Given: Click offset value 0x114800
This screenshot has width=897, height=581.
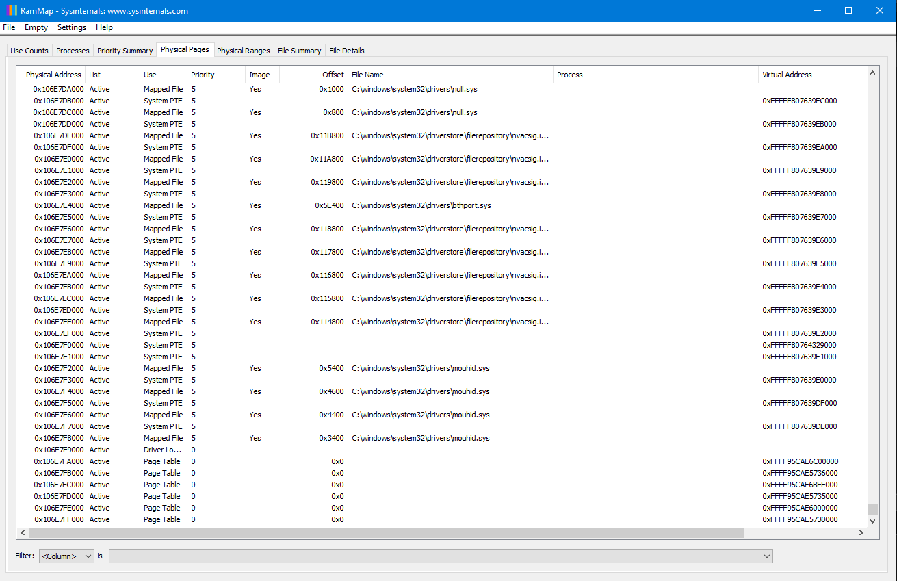Looking at the screenshot, I should pyautogui.click(x=327, y=322).
